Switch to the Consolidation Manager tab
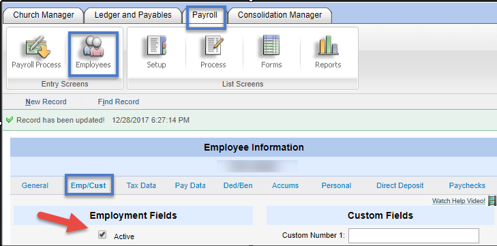Viewport: 497px width, 246px height. coord(280,15)
